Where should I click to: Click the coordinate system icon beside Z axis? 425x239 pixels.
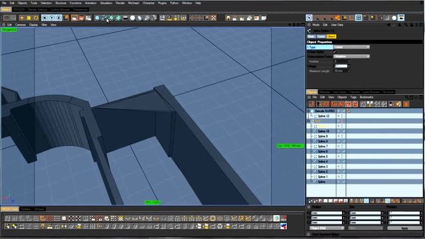(66, 18)
